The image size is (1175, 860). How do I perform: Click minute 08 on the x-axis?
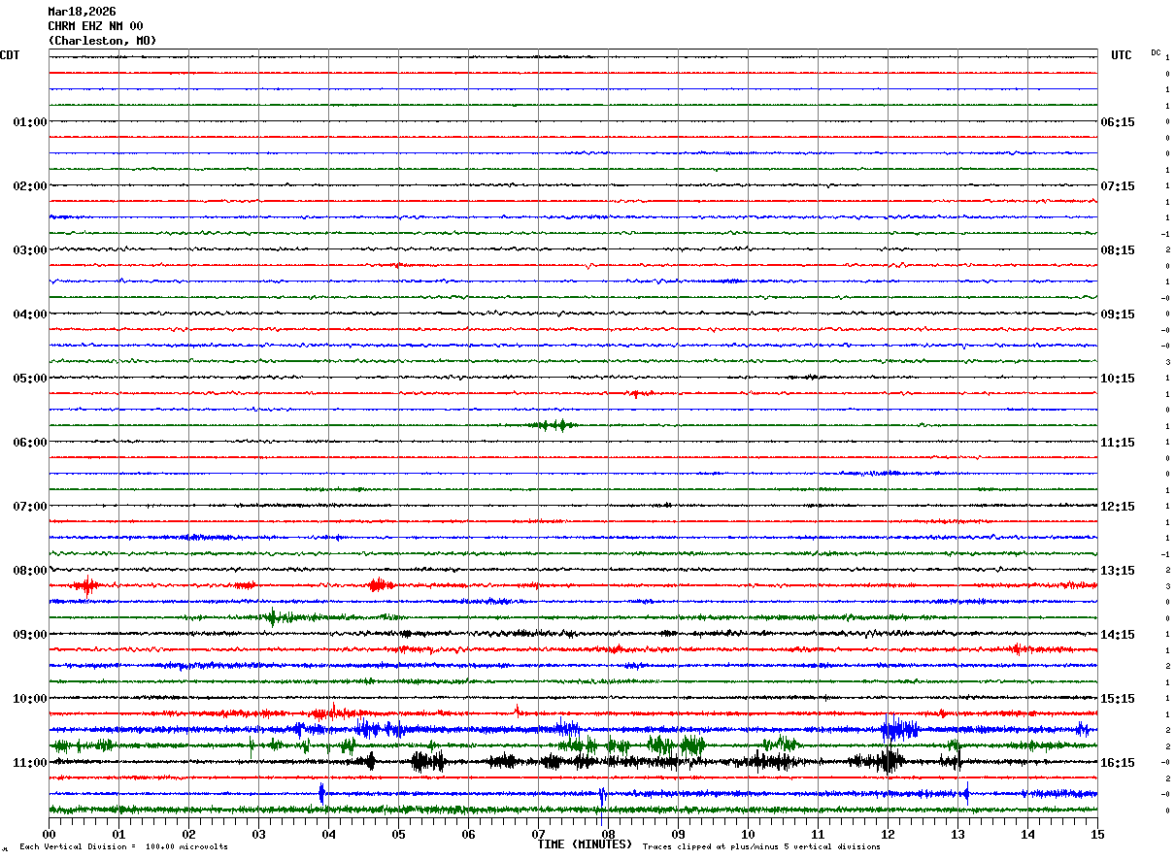click(x=608, y=834)
